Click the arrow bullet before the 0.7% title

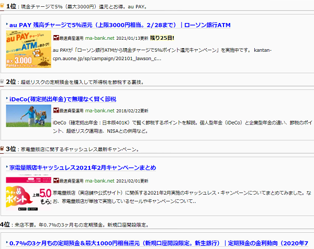tap(7, 243)
